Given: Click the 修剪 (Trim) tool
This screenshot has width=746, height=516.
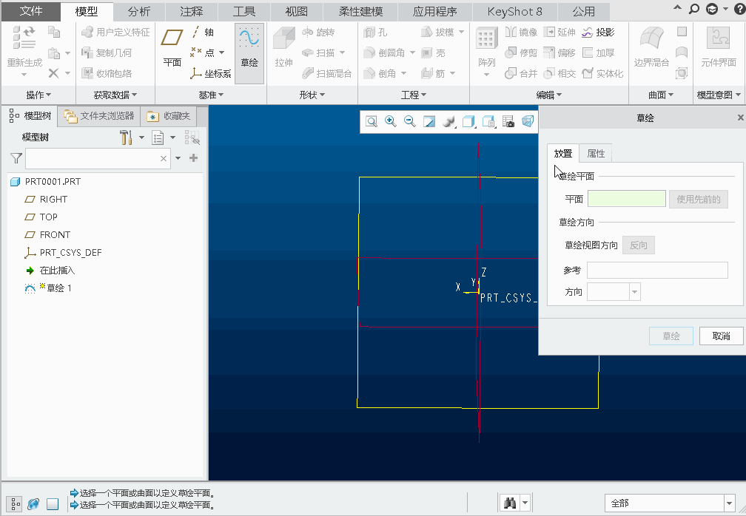Looking at the screenshot, I should (x=520, y=52).
